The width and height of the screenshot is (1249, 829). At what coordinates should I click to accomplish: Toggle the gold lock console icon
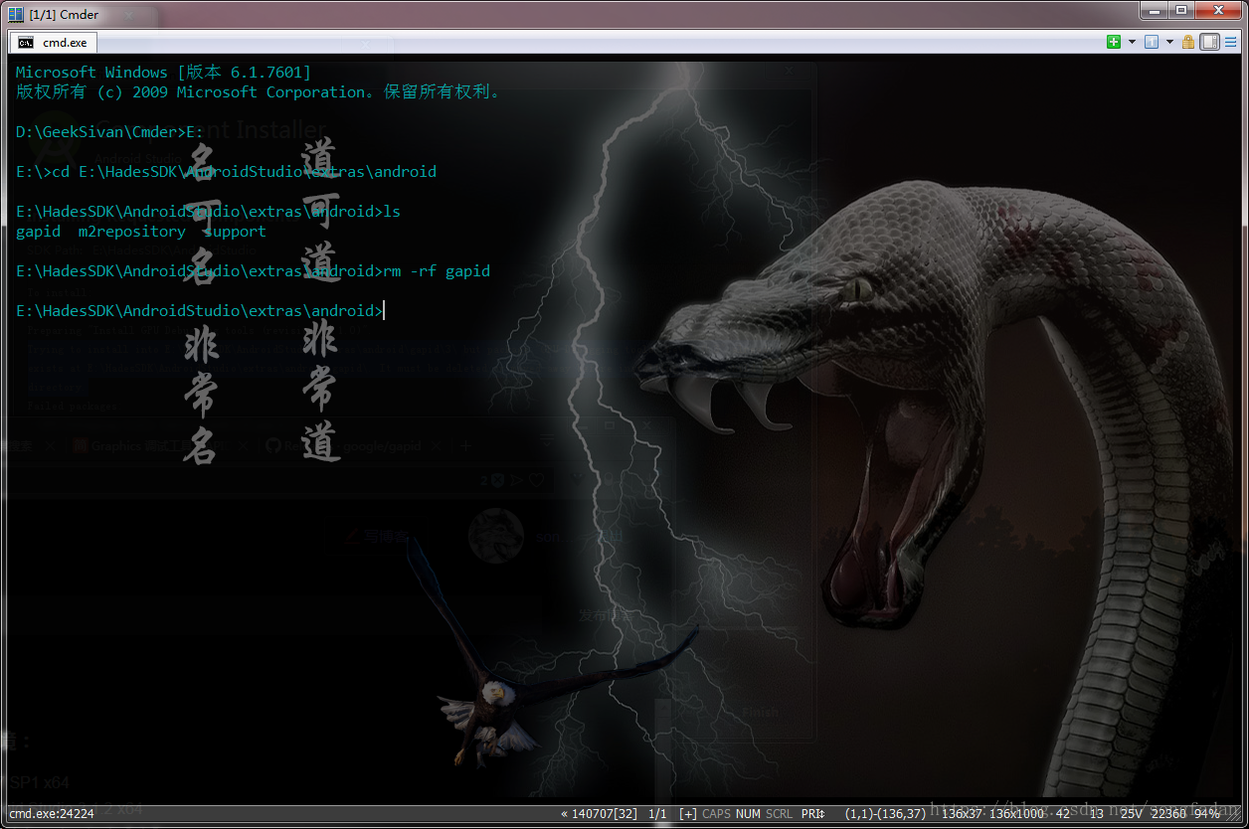point(1188,42)
